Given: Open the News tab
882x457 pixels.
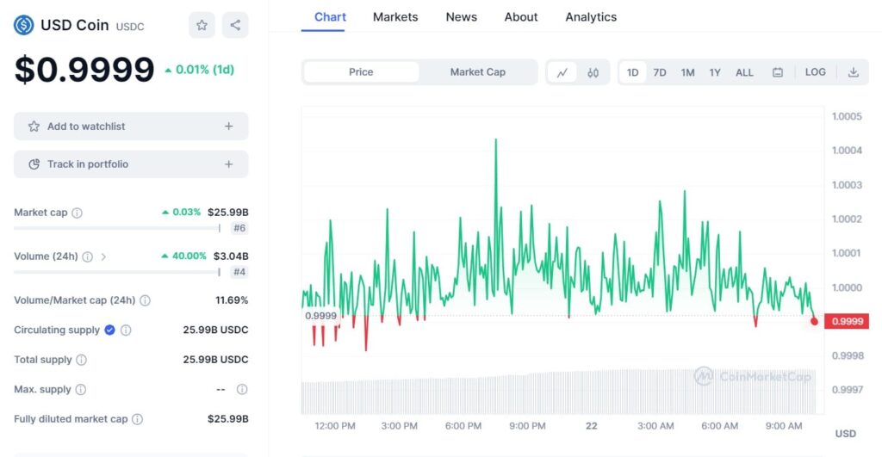Looking at the screenshot, I should (462, 17).
